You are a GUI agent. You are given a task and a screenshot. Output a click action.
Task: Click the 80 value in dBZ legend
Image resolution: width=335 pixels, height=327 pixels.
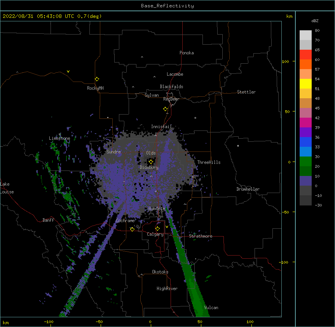coord(317,31)
